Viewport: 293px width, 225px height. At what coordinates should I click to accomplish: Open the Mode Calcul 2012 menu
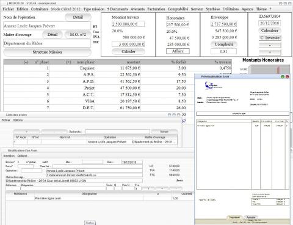(66, 9)
